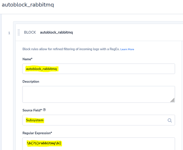
Task: Select the rule order number 1
Action: click(9, 33)
